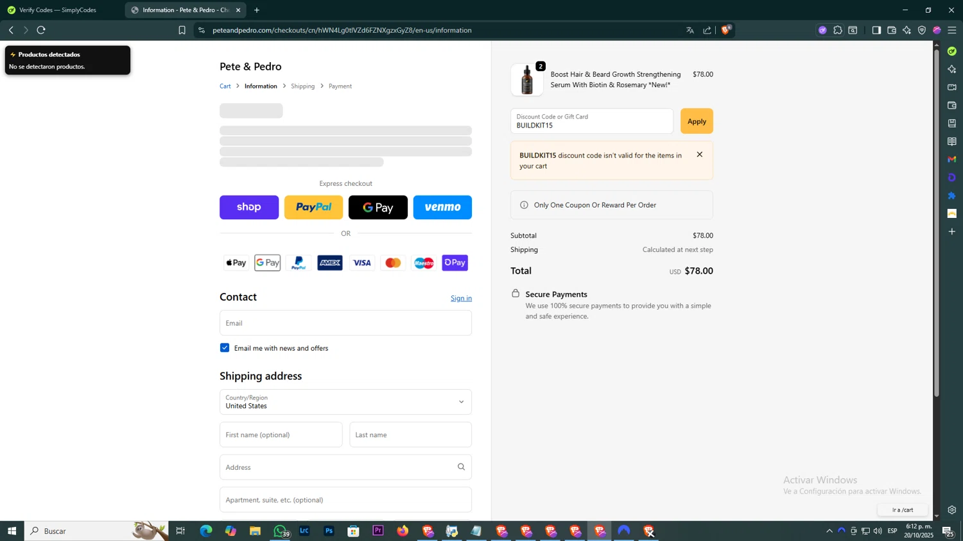The image size is (963, 541).
Task: Click the Payment breadcrumb step
Action: 340,86
